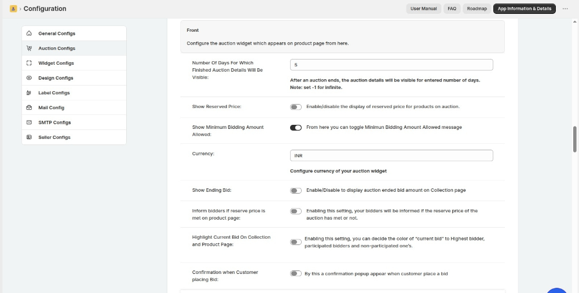Select Auction Configs in sidebar

click(74, 48)
